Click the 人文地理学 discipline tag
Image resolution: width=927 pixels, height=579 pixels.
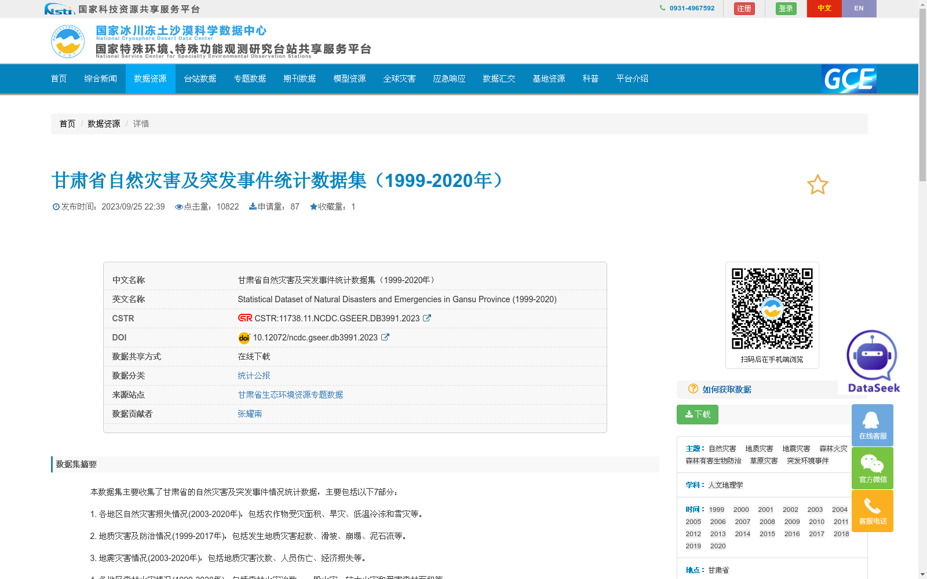pos(725,485)
